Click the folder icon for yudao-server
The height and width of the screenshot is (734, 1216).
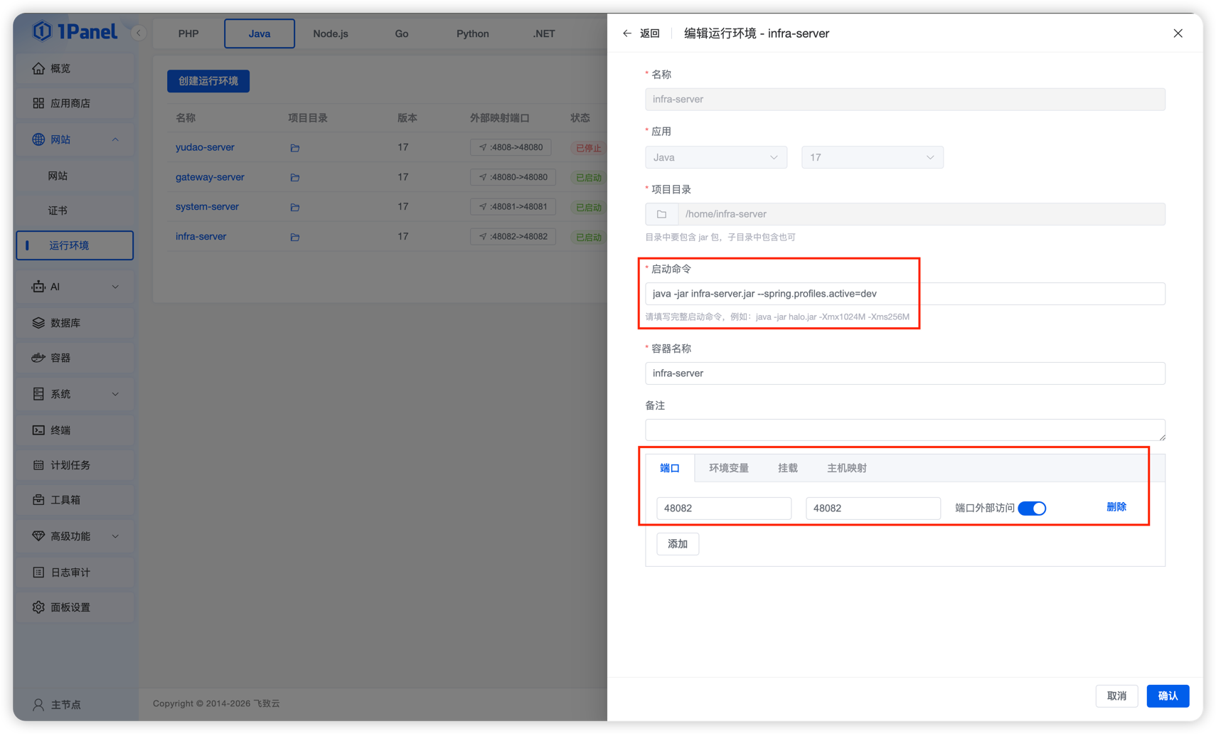pyautogui.click(x=294, y=148)
